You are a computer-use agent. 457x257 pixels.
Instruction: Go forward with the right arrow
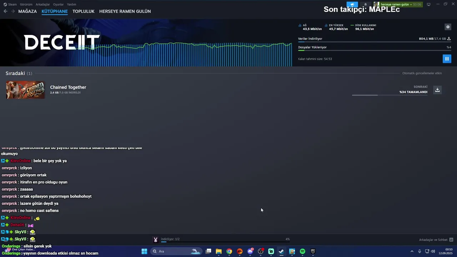pos(13,11)
